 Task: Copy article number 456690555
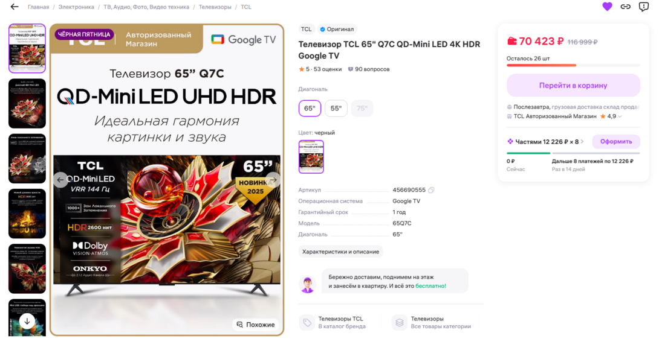pyautogui.click(x=431, y=190)
